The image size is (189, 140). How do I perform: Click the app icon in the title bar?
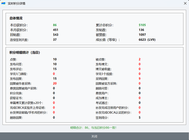tap(4, 3)
